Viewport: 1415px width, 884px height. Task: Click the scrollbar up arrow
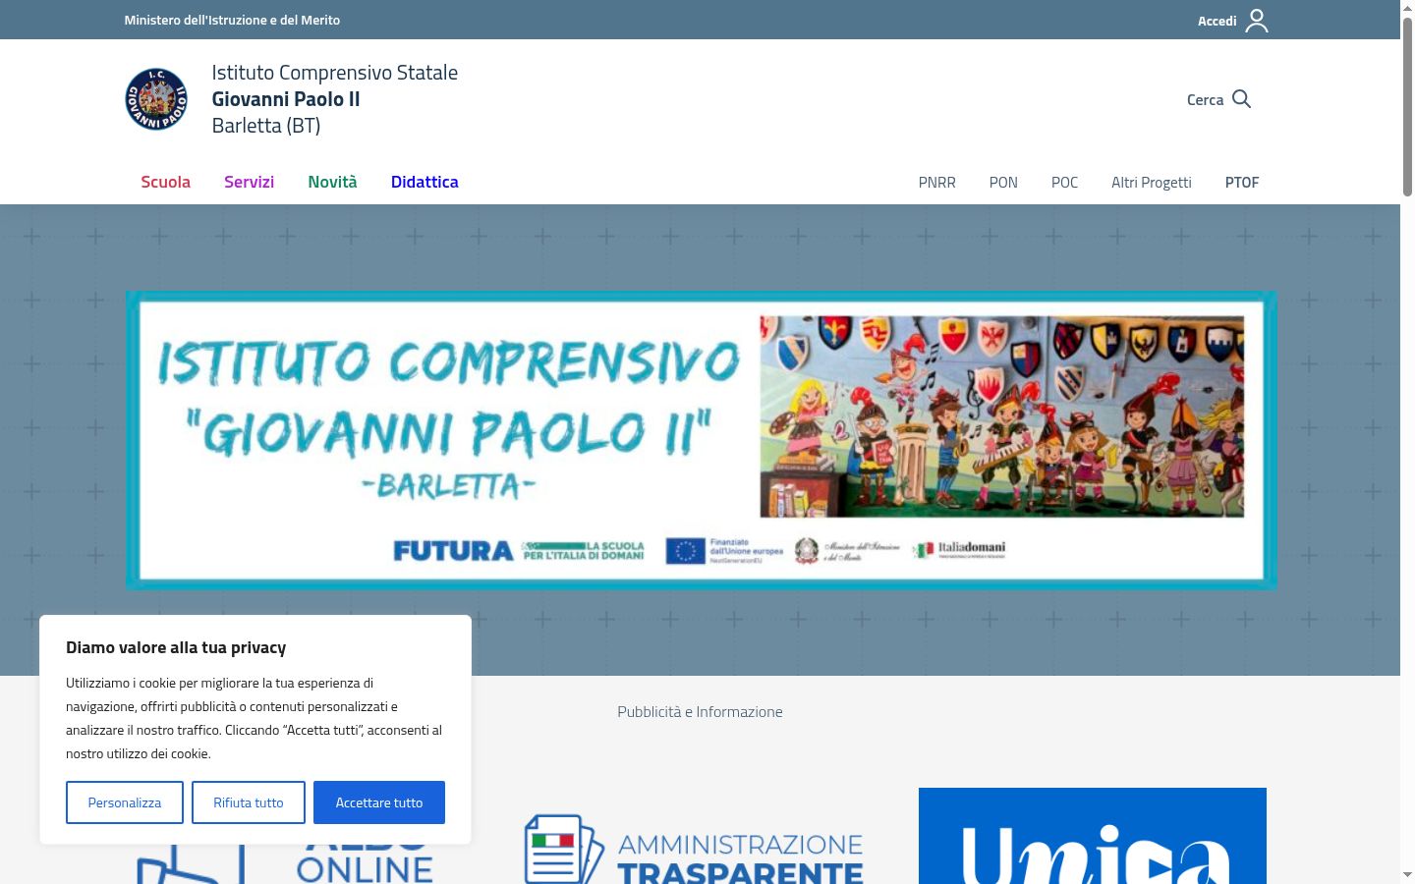[x=1407, y=8]
